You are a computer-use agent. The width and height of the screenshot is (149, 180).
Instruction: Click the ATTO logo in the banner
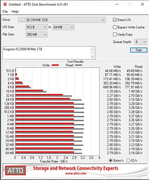[x=15, y=170]
